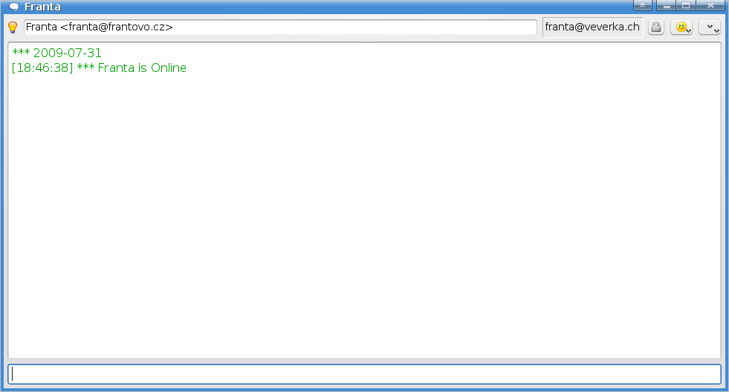
Task: Click the 'Franta is Online' status line
Action: coord(142,68)
